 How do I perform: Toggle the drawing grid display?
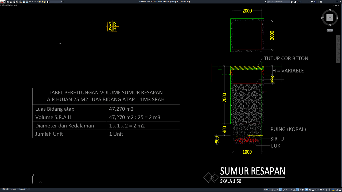(x=272, y=190)
